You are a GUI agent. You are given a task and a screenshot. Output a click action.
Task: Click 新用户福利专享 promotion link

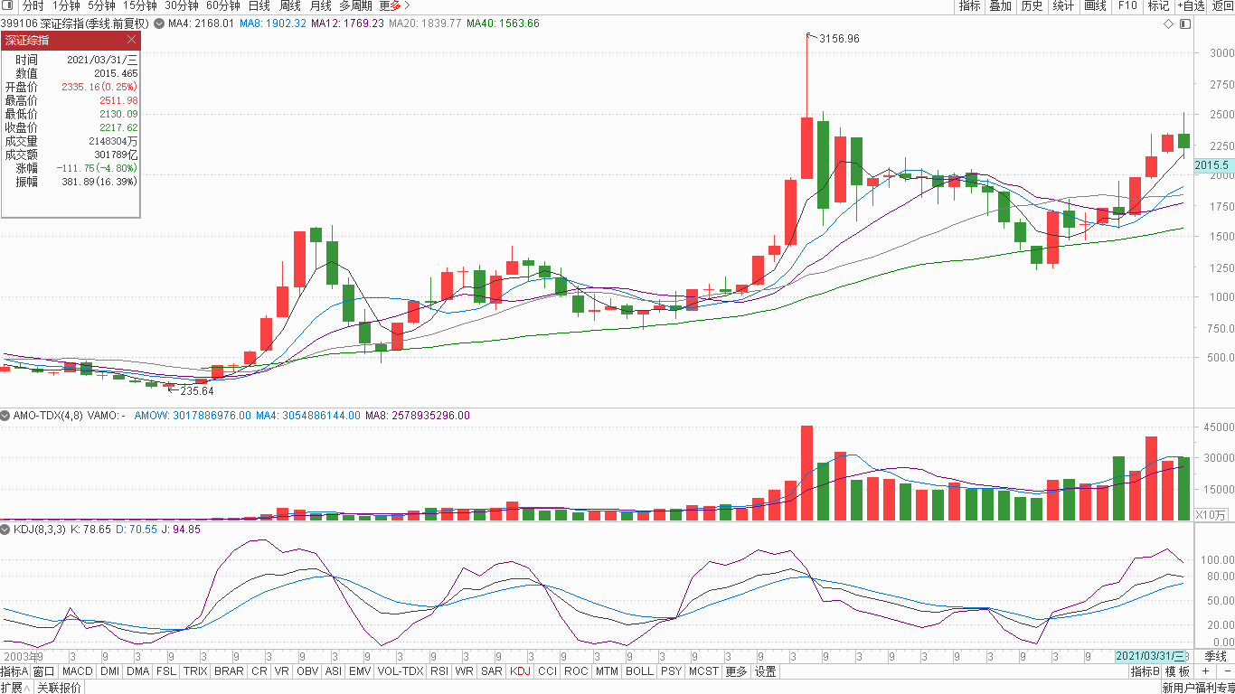pyautogui.click(x=1198, y=688)
